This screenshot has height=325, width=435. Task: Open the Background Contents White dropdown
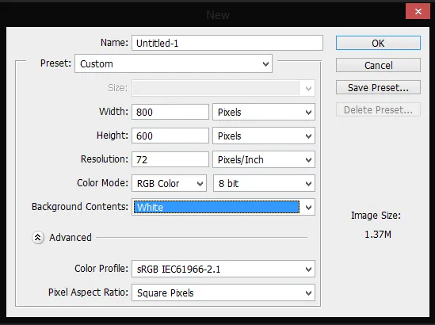[223, 207]
